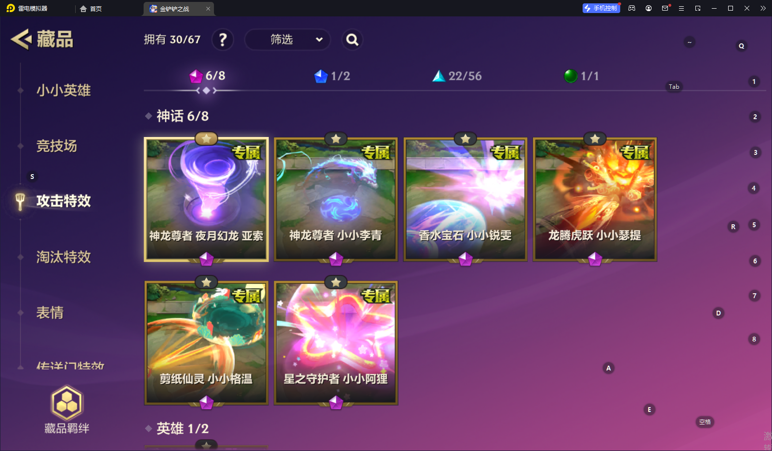772x451 pixels.
Task: Select the 星之守护者 小小阿狸 effect card
Action: [x=336, y=343]
